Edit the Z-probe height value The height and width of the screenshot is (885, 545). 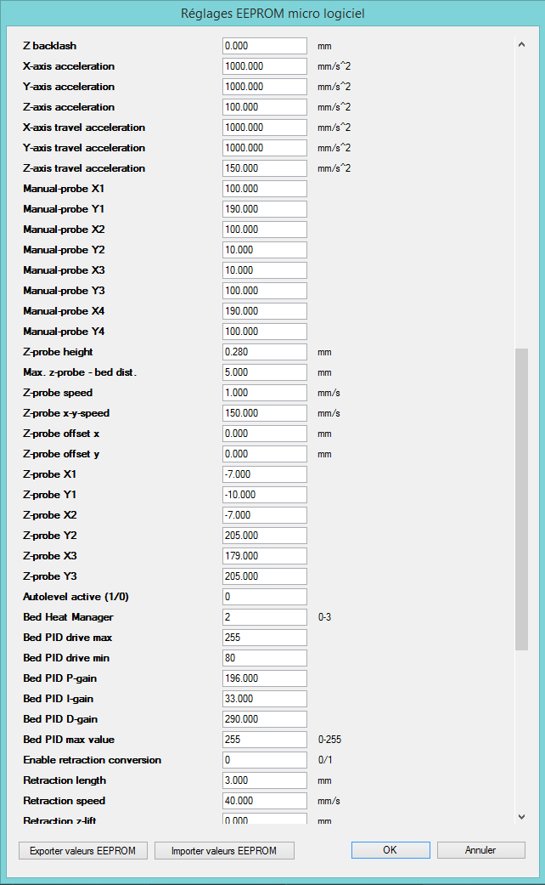click(x=264, y=352)
